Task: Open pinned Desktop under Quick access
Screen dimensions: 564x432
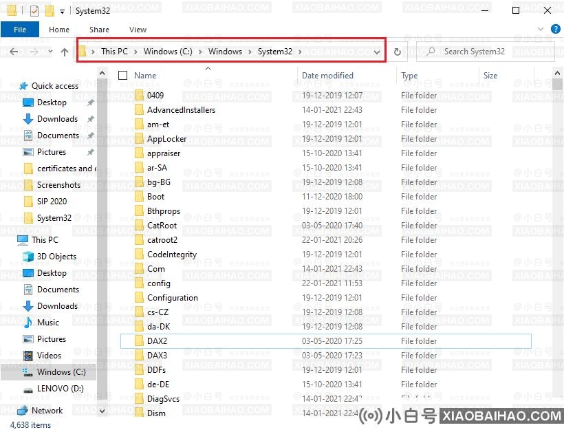Action: pos(52,102)
